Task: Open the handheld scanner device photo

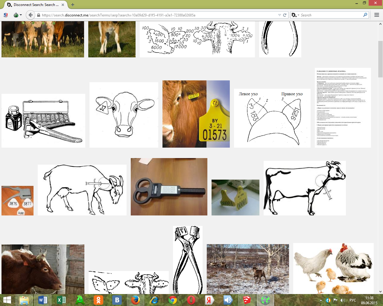Action: (169, 187)
